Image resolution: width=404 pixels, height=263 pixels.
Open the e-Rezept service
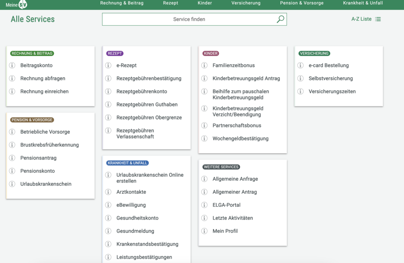[x=127, y=66]
